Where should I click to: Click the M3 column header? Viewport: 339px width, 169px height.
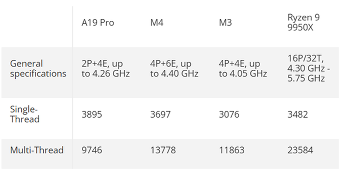pyautogui.click(x=225, y=23)
